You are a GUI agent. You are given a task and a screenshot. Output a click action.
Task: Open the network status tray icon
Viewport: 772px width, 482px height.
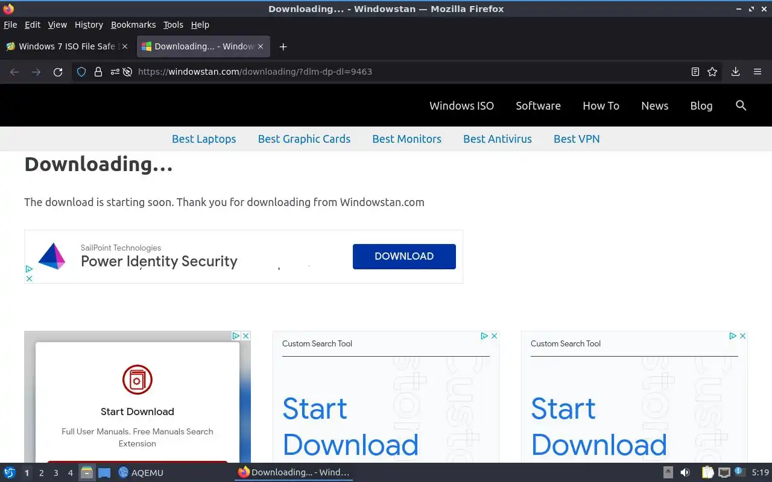[x=724, y=472]
